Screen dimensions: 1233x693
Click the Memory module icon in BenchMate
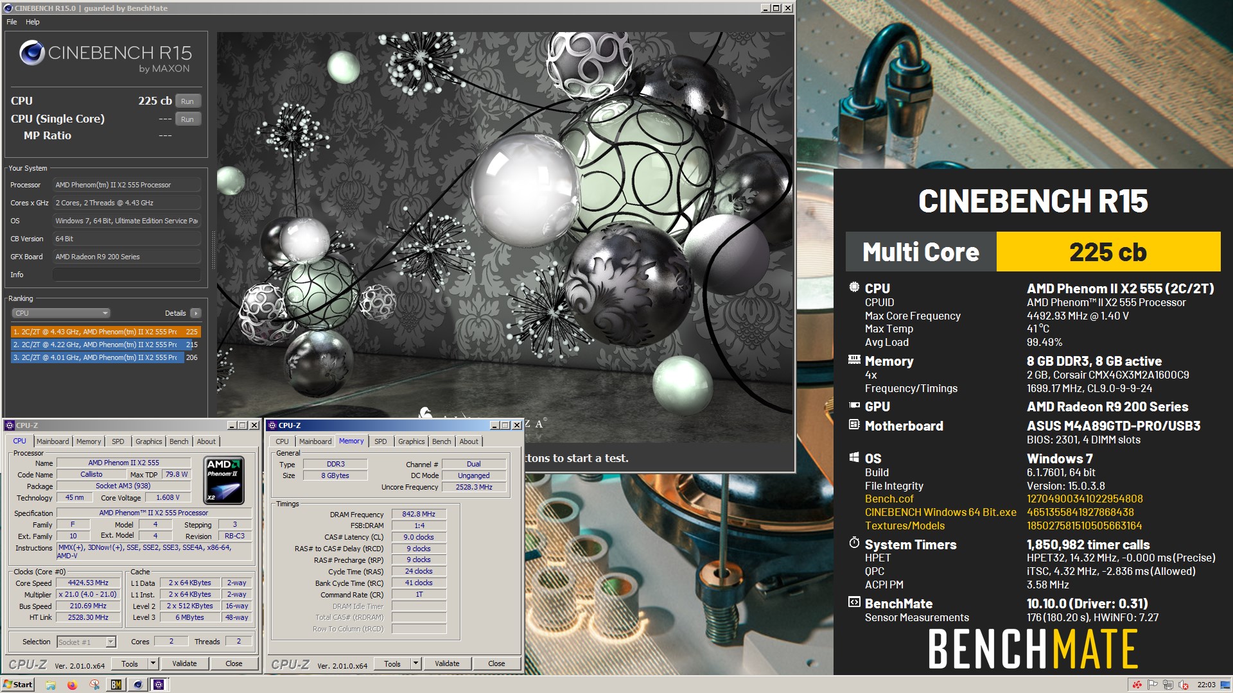(854, 359)
